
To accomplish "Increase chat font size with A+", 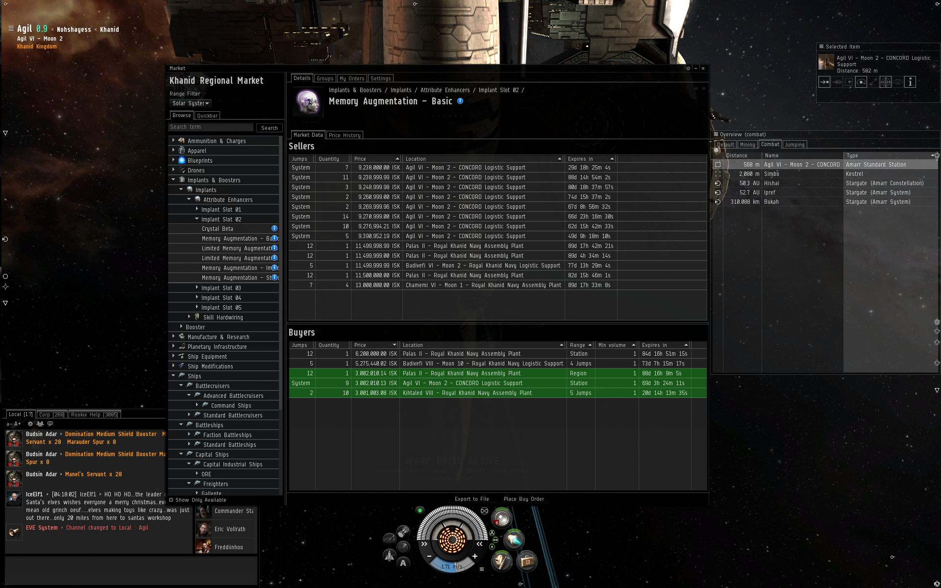I will (x=18, y=424).
